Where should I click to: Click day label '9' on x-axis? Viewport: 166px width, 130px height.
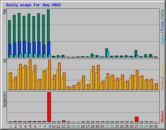(50, 126)
